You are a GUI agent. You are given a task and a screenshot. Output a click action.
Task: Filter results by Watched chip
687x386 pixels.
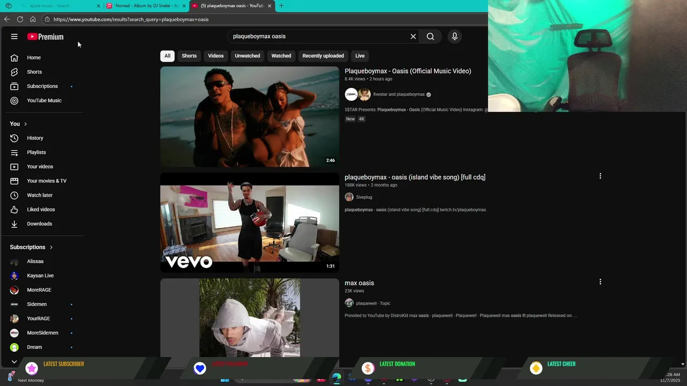coord(281,56)
